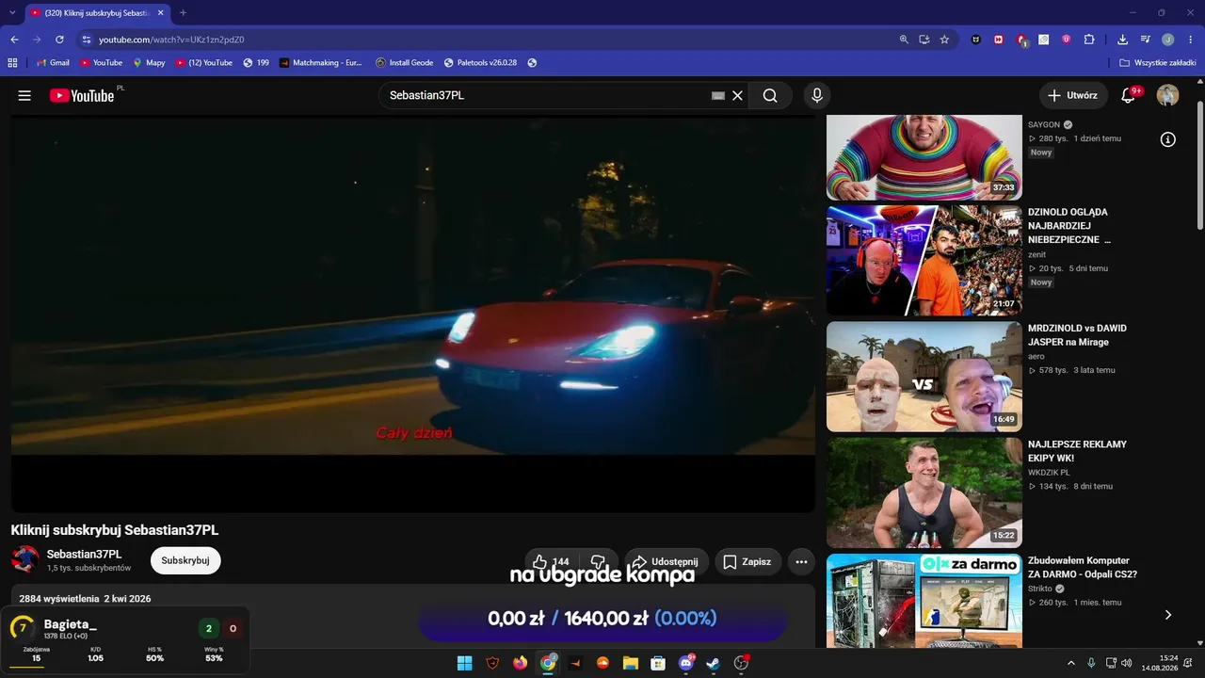1205x678 pixels.
Task: Open the Apps grid in bookmarks bar
Action: click(12, 63)
